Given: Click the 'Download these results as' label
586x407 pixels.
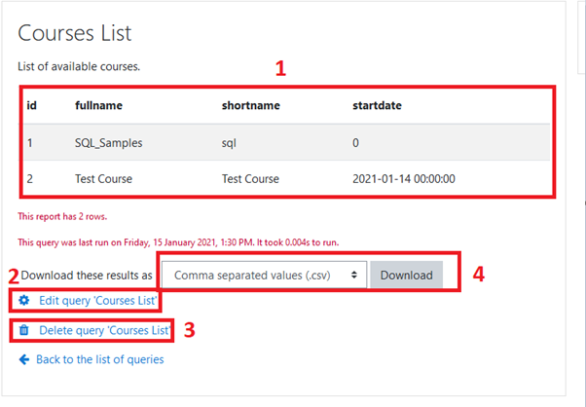Looking at the screenshot, I should (x=88, y=275).
